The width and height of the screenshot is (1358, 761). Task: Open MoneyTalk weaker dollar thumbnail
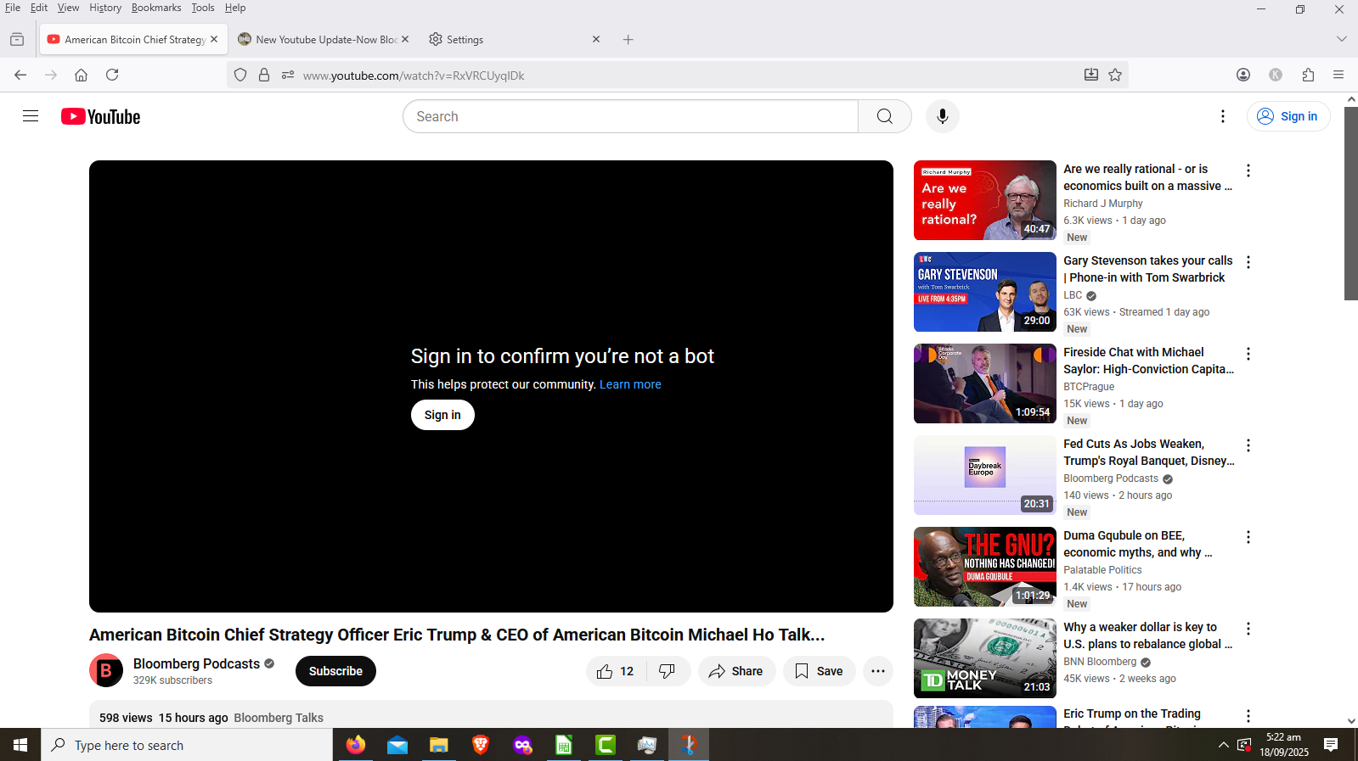coord(984,658)
